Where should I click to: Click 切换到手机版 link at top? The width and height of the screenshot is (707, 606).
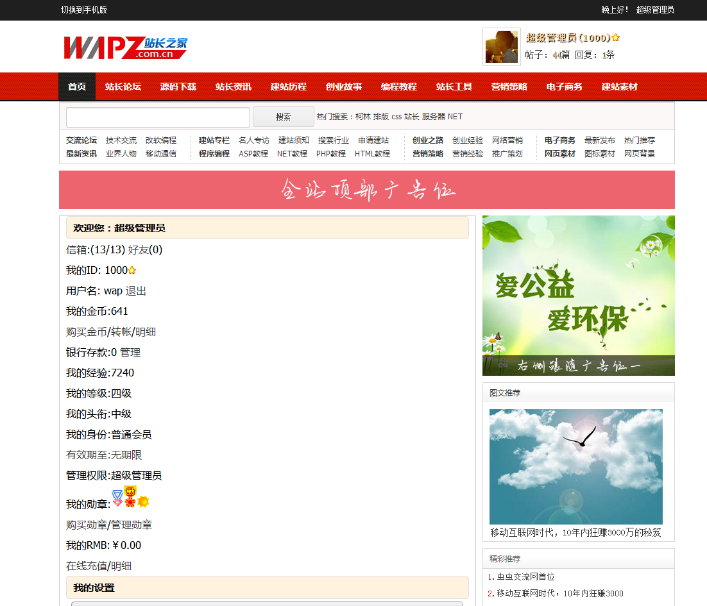click(84, 10)
